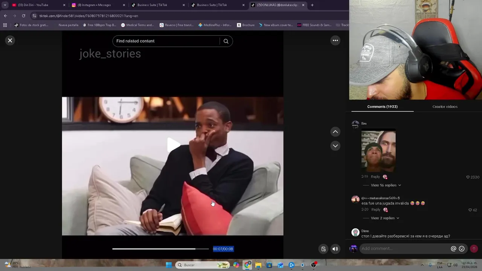The width and height of the screenshot is (482, 271).
Task: Go back in the browser
Action: [x=5, y=16]
